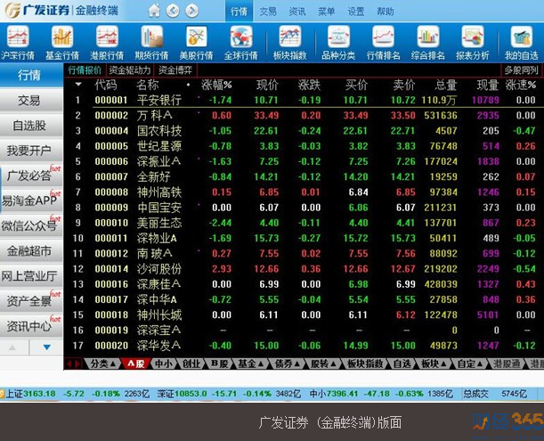The width and height of the screenshot is (544, 441).
Task: Expand the 基金▲ bottom tab
Action: 250,363
